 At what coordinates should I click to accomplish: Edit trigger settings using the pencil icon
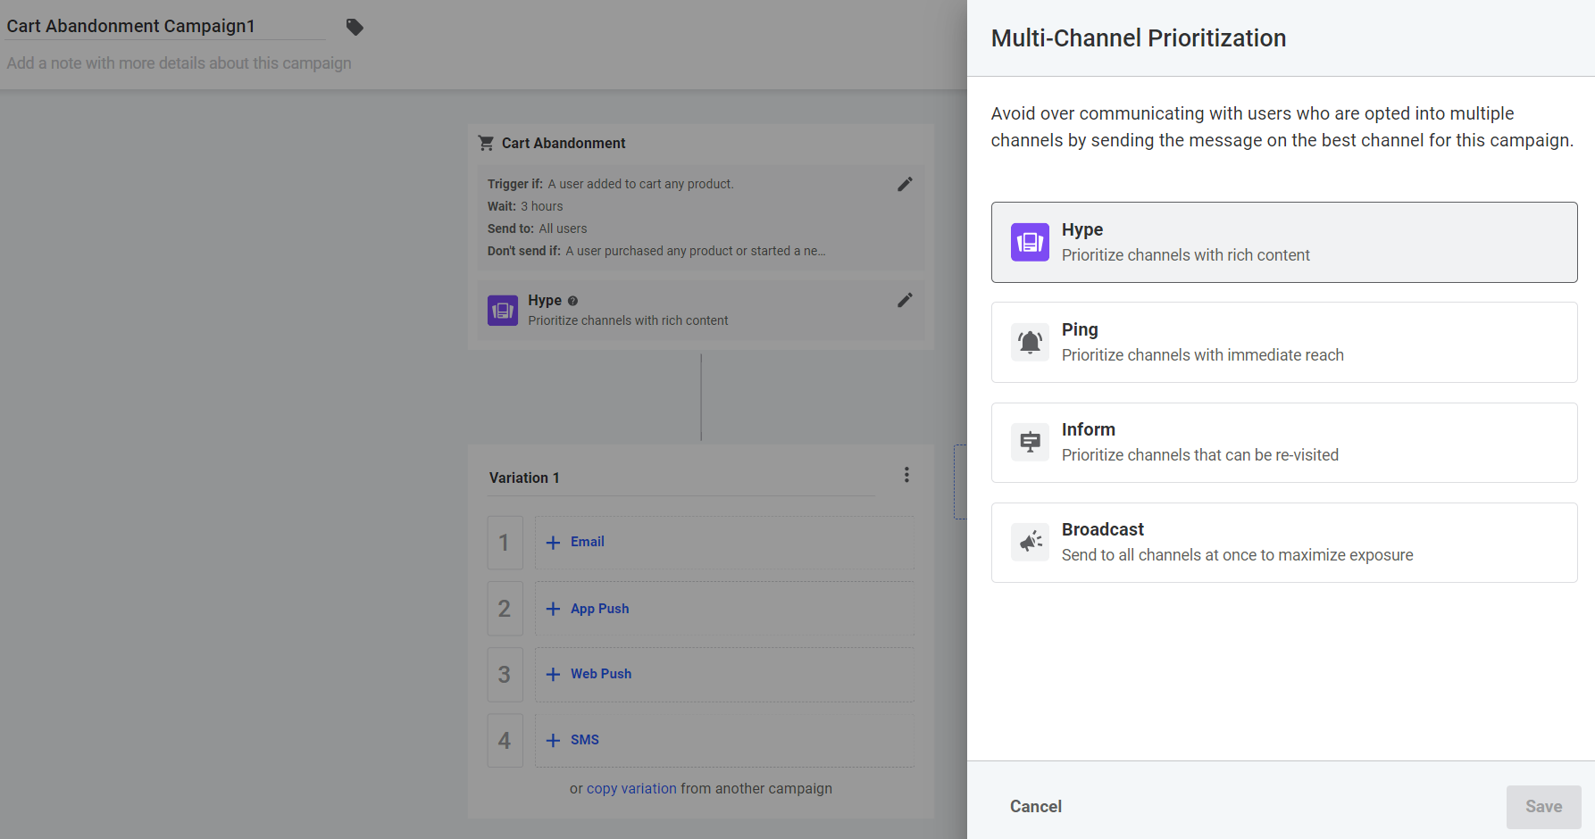pos(906,184)
